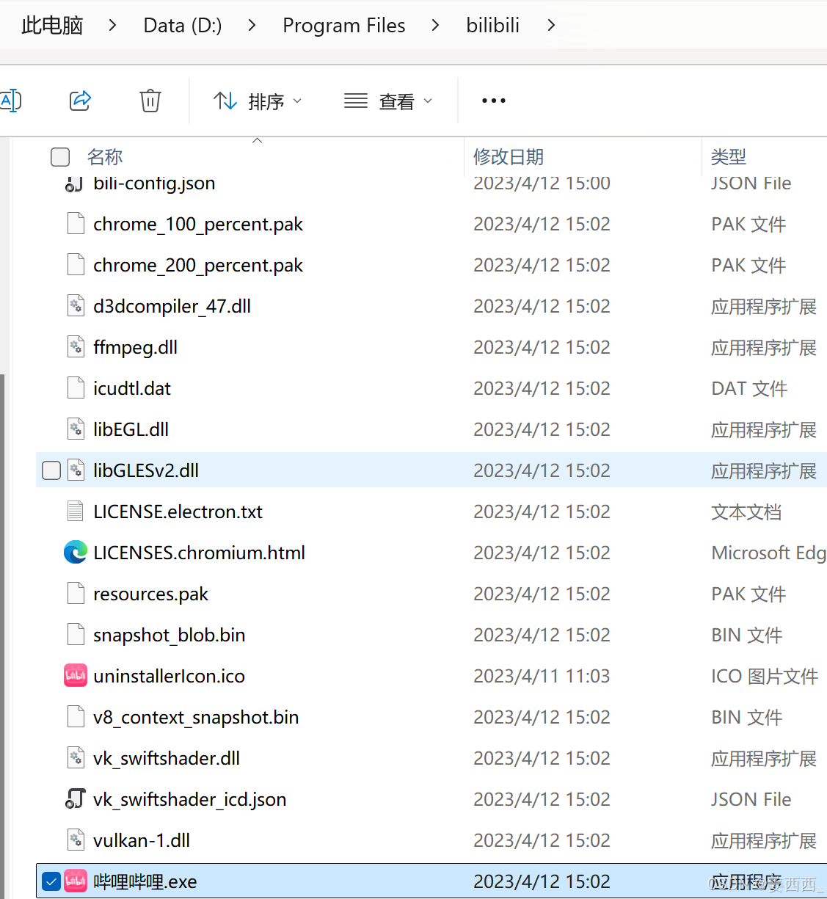Viewport: 827px width, 899px height.
Task: Expand the chevron after bilibili
Action: pos(551,26)
